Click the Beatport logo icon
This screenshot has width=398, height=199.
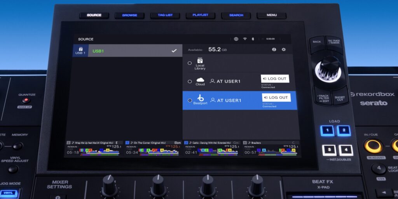coord(201,99)
